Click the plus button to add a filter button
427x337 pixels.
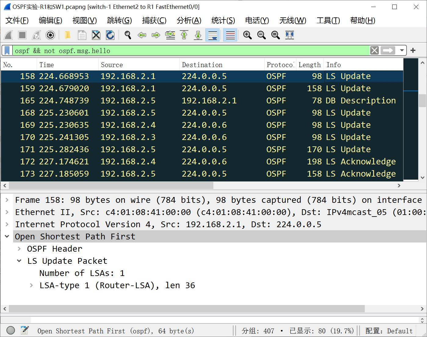tap(413, 50)
